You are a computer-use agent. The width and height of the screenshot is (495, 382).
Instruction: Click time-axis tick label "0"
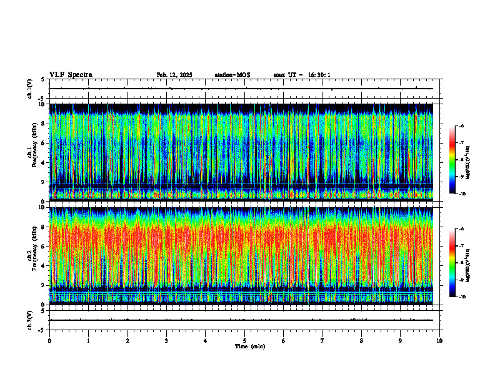coord(49,341)
